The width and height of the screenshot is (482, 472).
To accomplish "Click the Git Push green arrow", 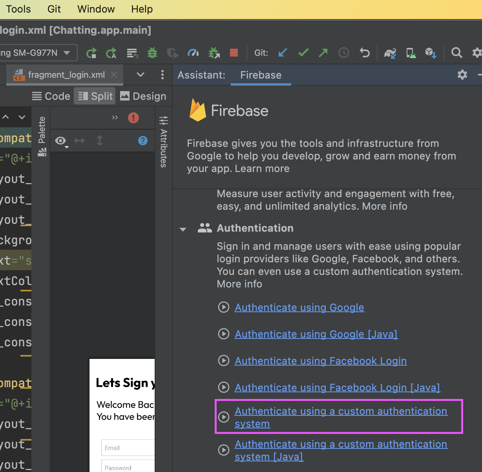I will (x=323, y=53).
